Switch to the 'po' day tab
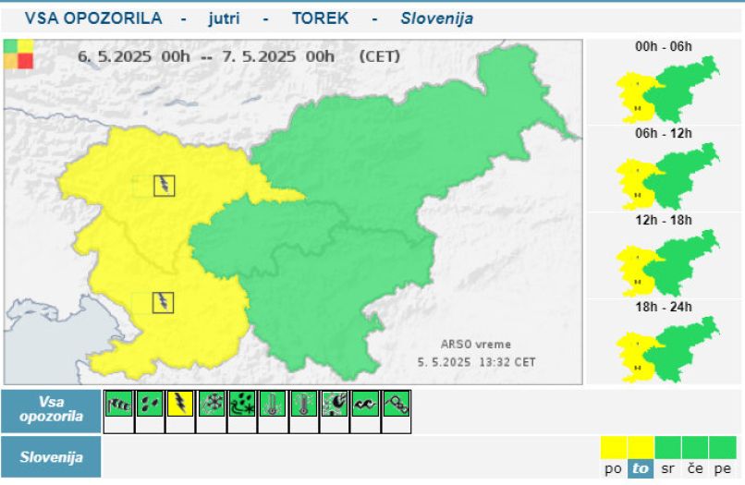 pos(613,469)
